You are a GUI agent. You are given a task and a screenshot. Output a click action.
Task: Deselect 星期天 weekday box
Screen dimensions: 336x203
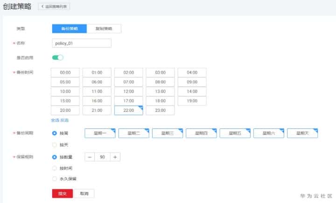click(302, 133)
